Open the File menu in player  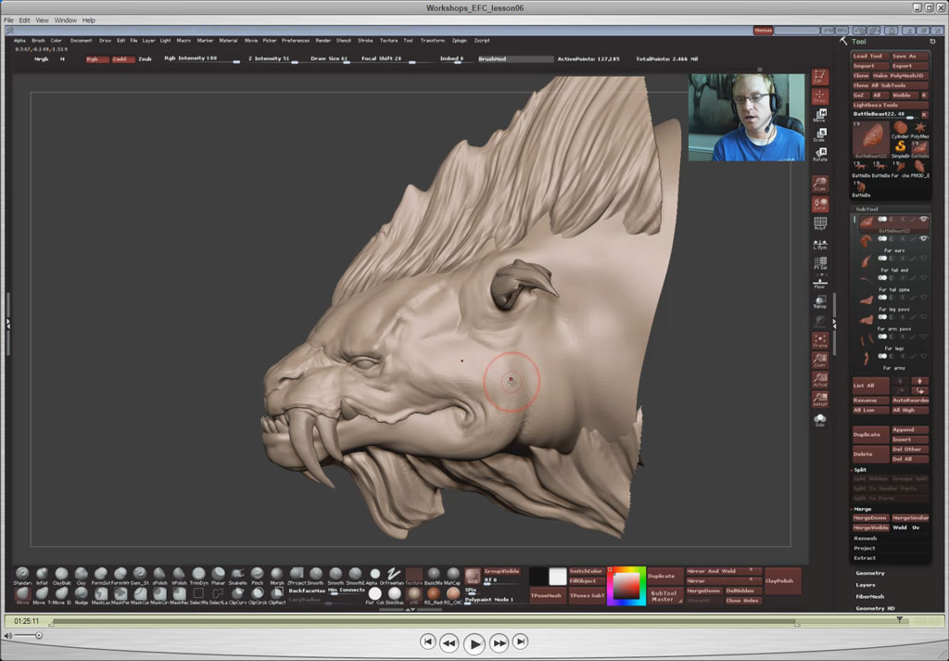[x=8, y=20]
